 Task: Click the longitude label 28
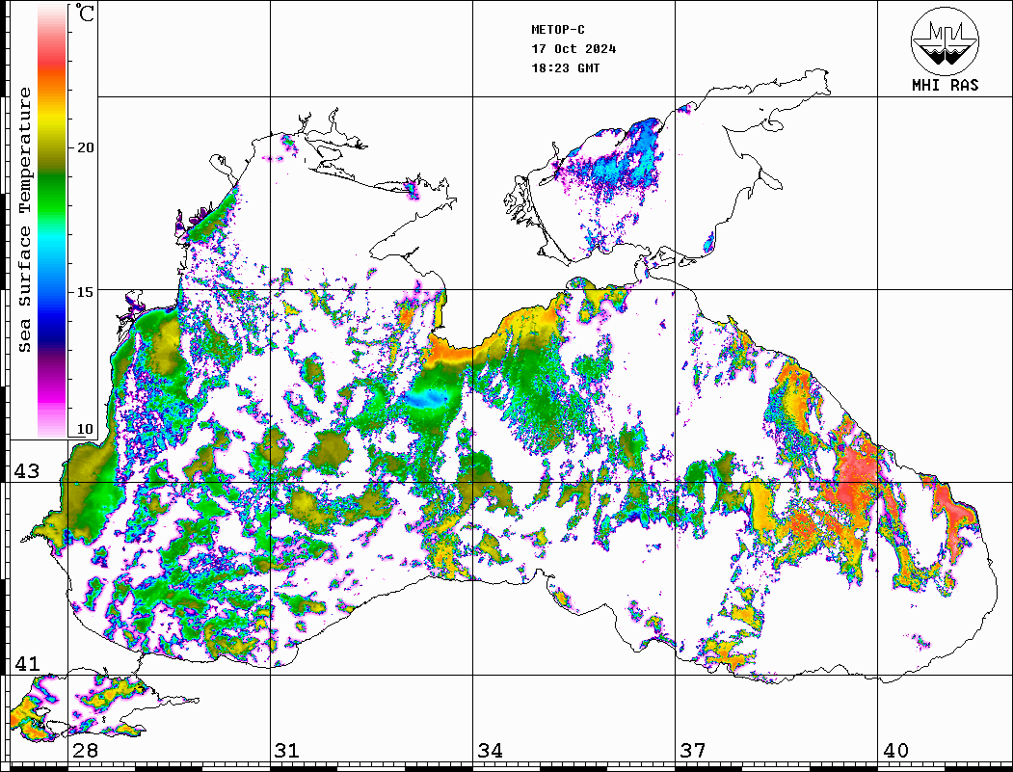pyautogui.click(x=85, y=750)
